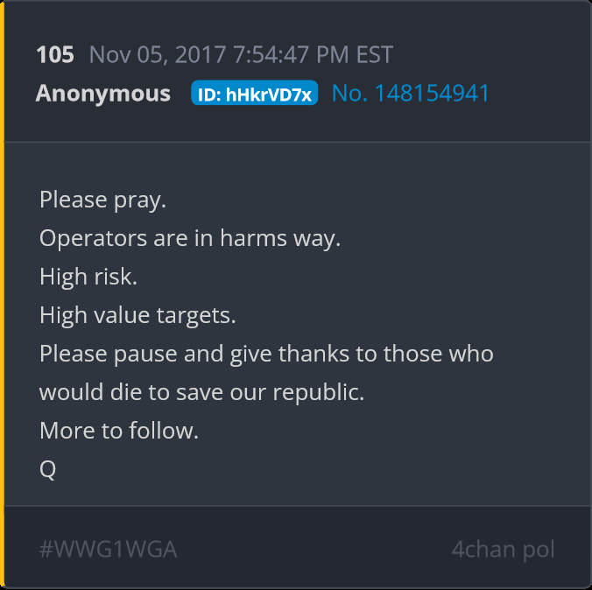Click the Anonymous author name
Viewport: 592px width, 590px height.
click(103, 93)
